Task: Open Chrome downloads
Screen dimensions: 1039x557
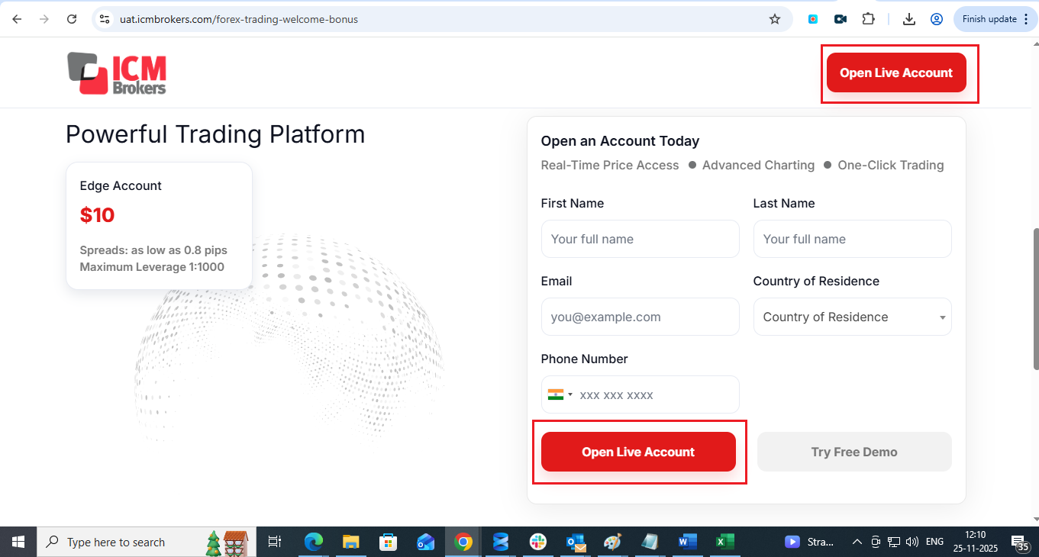Action: (x=908, y=19)
